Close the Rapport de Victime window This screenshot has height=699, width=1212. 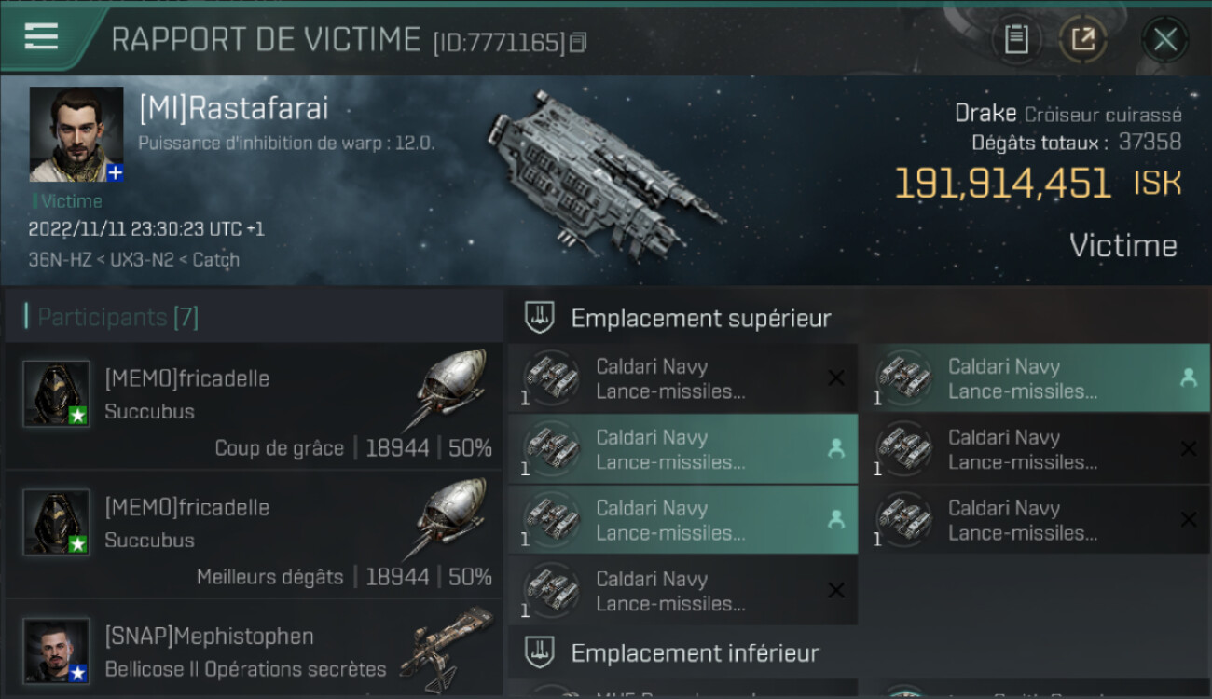pos(1164,39)
